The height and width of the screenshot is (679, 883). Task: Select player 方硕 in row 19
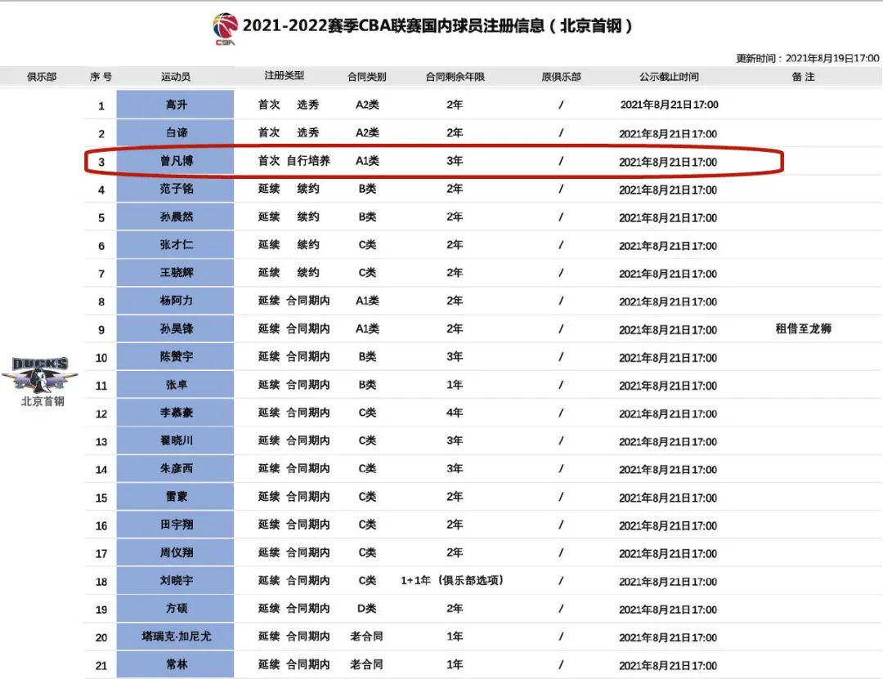pos(175,609)
